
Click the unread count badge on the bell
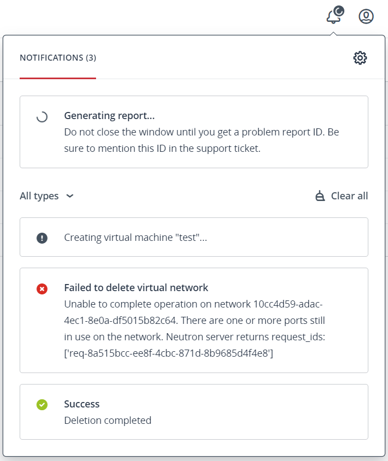(x=340, y=10)
